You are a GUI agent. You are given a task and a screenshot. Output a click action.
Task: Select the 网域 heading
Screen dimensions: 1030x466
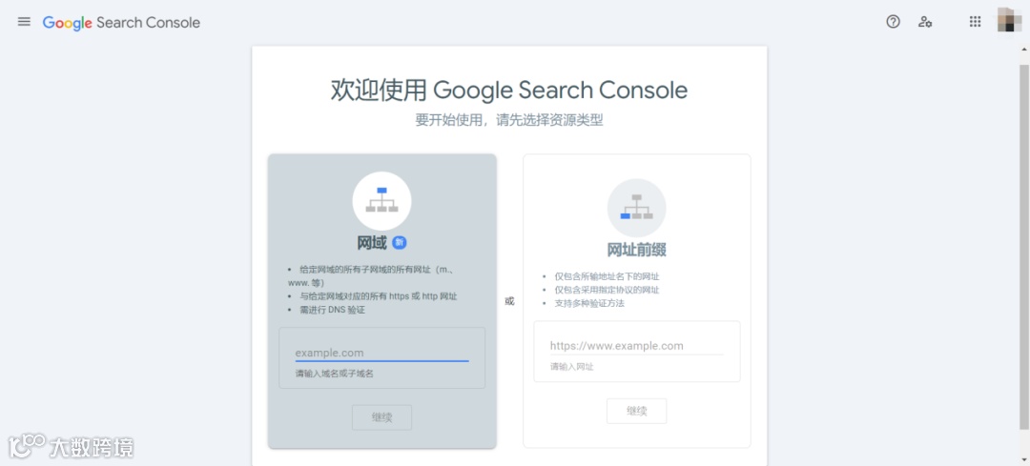tap(372, 243)
